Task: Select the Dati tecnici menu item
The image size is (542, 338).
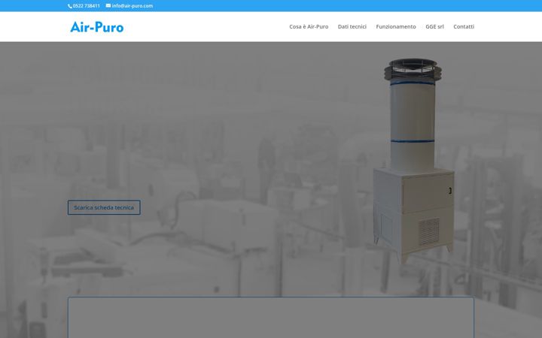Action: coord(352,26)
